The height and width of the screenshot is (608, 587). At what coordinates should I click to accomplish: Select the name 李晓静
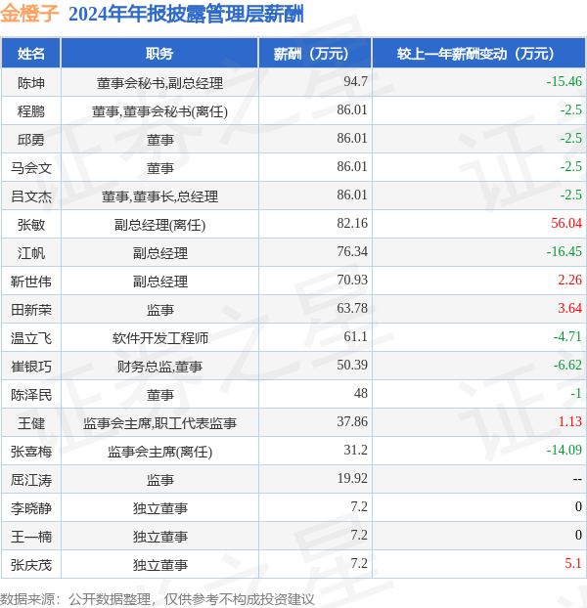pyautogui.click(x=31, y=508)
